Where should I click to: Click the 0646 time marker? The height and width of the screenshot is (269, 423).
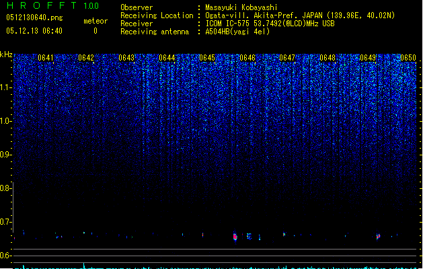pyautogui.click(x=247, y=58)
